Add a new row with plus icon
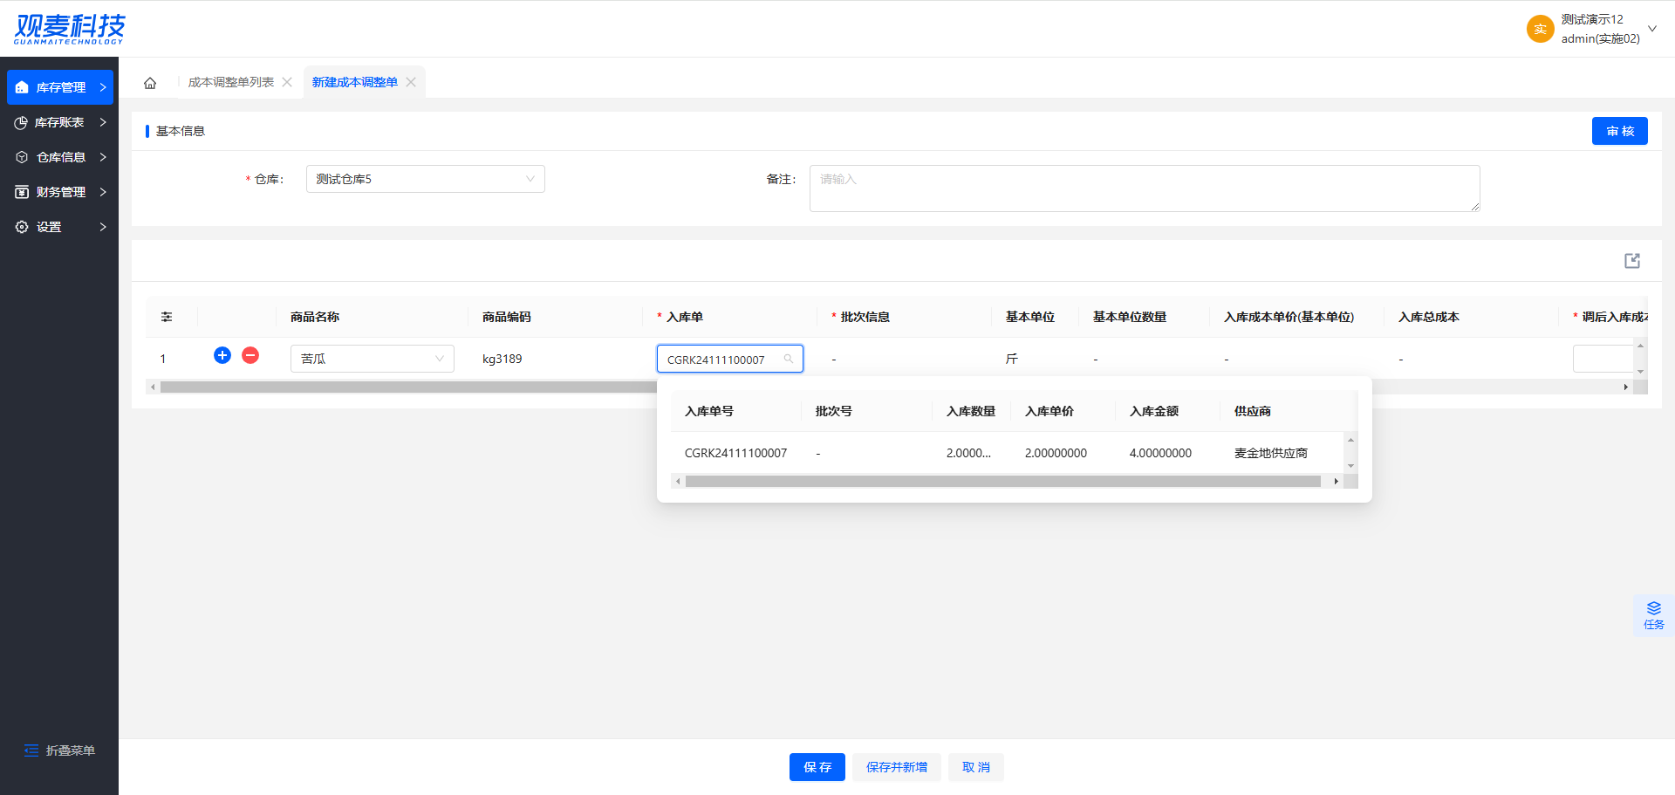 [x=222, y=355]
